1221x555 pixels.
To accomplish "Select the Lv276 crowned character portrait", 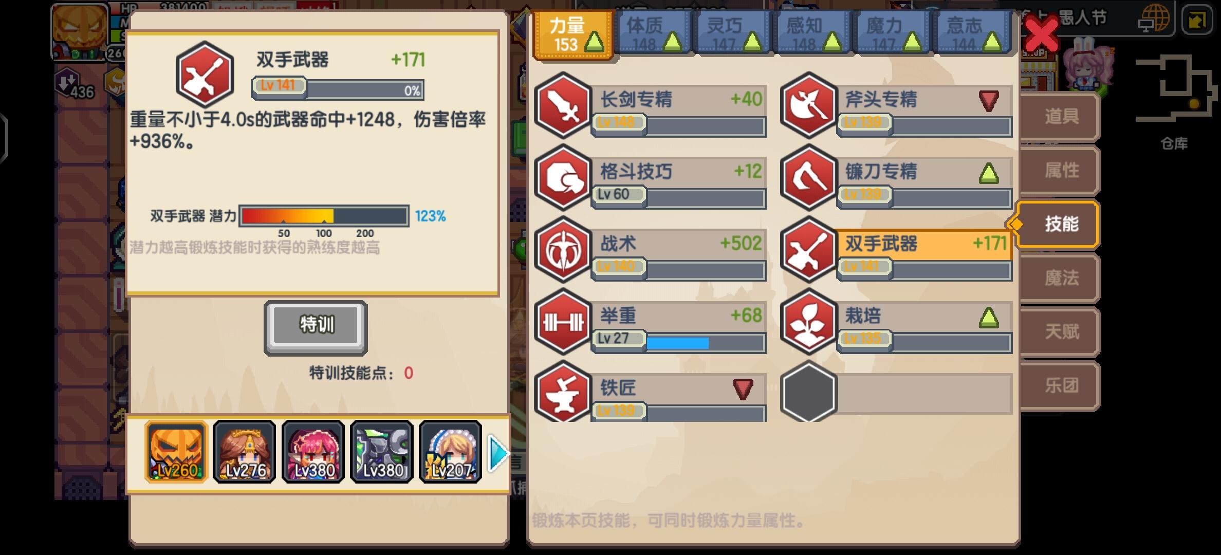I will 245,452.
